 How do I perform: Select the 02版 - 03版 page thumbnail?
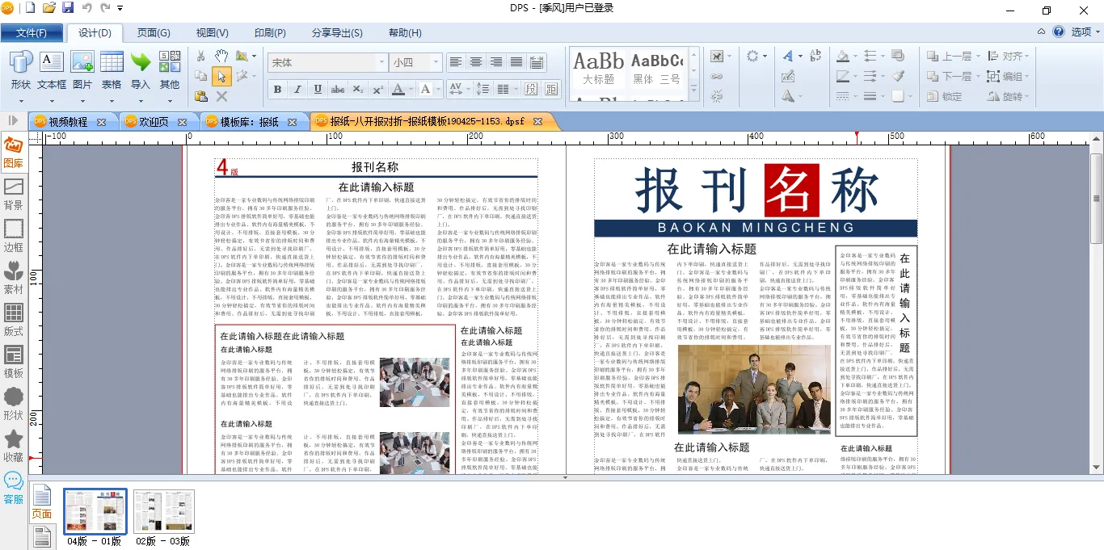pos(163,512)
